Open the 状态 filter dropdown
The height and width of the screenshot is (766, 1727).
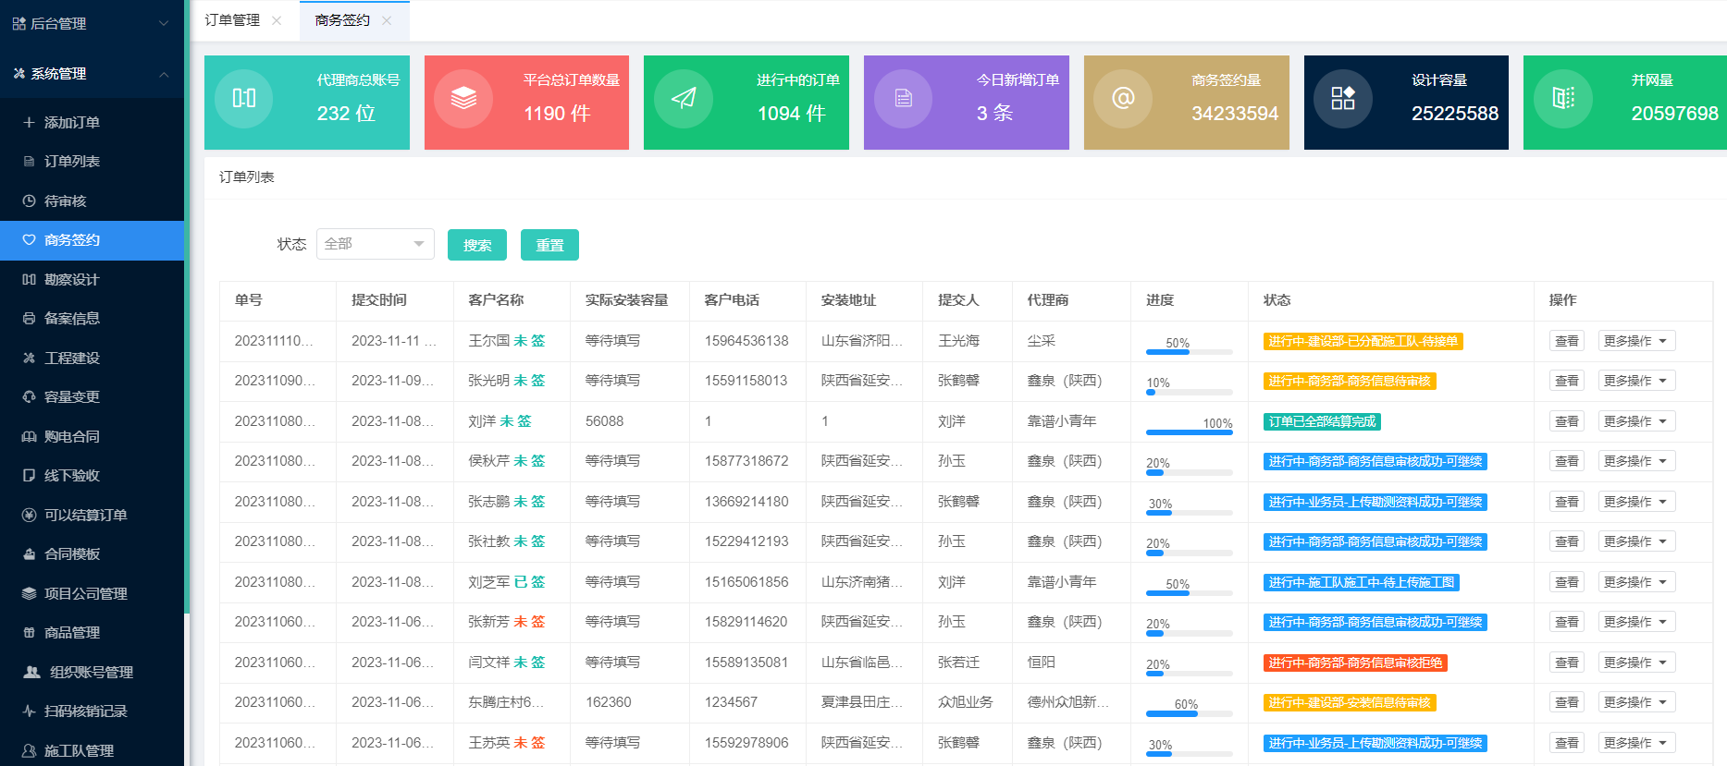tap(376, 244)
